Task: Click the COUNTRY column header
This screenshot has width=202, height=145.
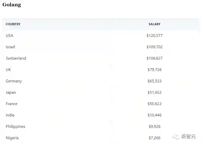Action: pyautogui.click(x=13, y=24)
